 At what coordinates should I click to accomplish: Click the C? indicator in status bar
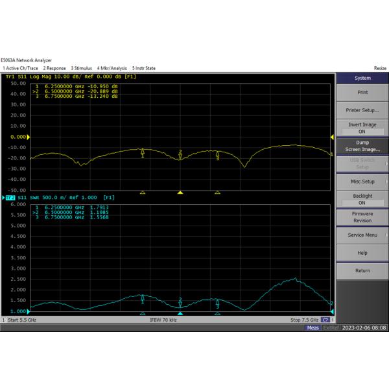point(325,320)
